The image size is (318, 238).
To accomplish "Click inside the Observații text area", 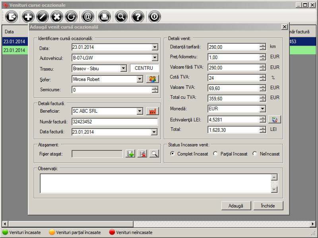I will 155,183.
